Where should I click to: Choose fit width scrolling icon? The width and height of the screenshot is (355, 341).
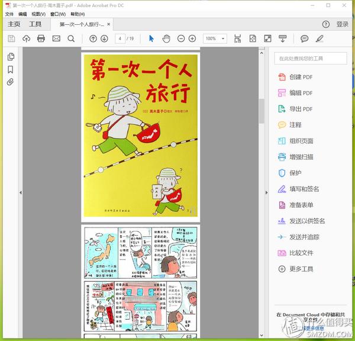pos(237,38)
